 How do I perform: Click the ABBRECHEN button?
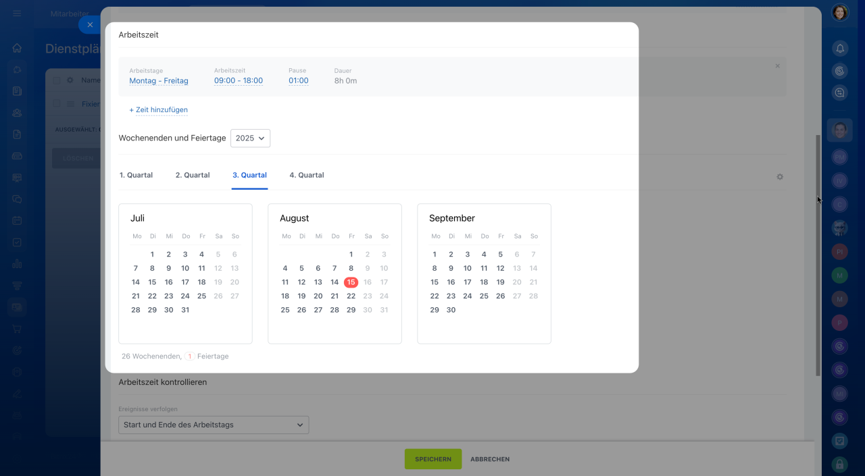click(490, 459)
